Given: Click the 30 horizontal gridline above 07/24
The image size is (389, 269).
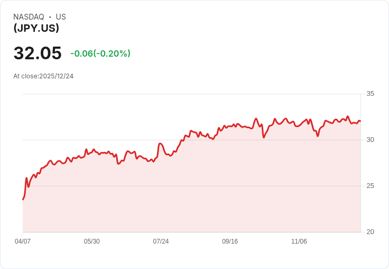Looking at the screenshot, I should [x=161, y=140].
